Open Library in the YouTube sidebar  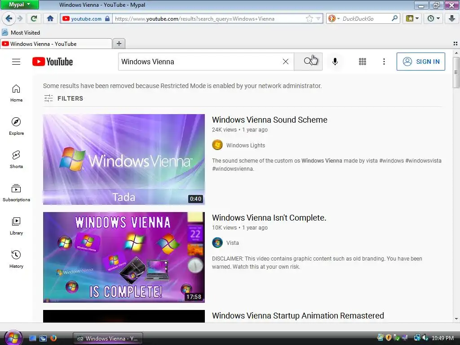click(x=16, y=226)
